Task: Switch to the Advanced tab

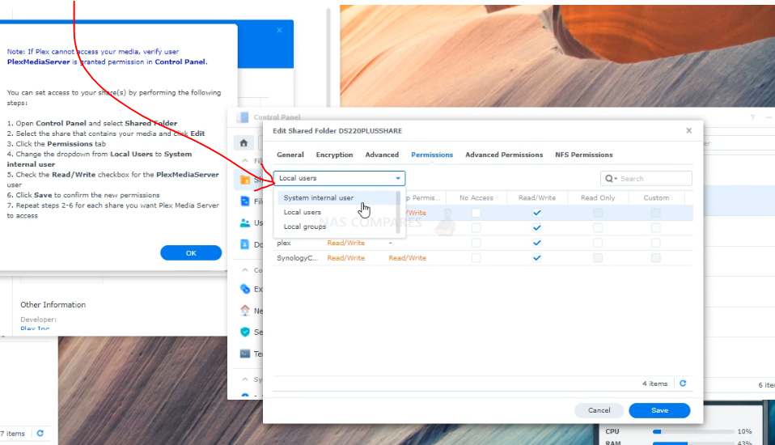Action: pos(382,155)
